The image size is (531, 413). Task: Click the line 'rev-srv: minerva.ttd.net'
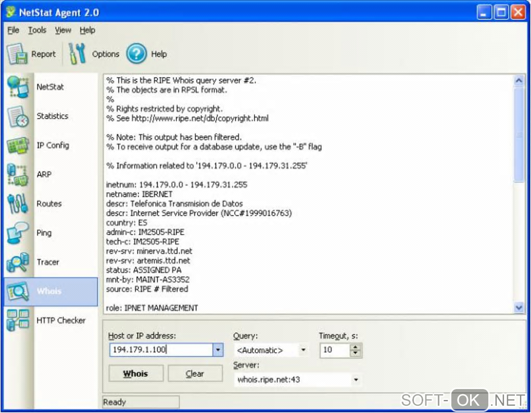(149, 251)
